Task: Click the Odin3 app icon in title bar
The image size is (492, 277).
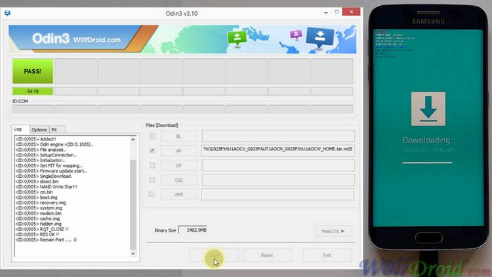Action: click(x=7, y=13)
